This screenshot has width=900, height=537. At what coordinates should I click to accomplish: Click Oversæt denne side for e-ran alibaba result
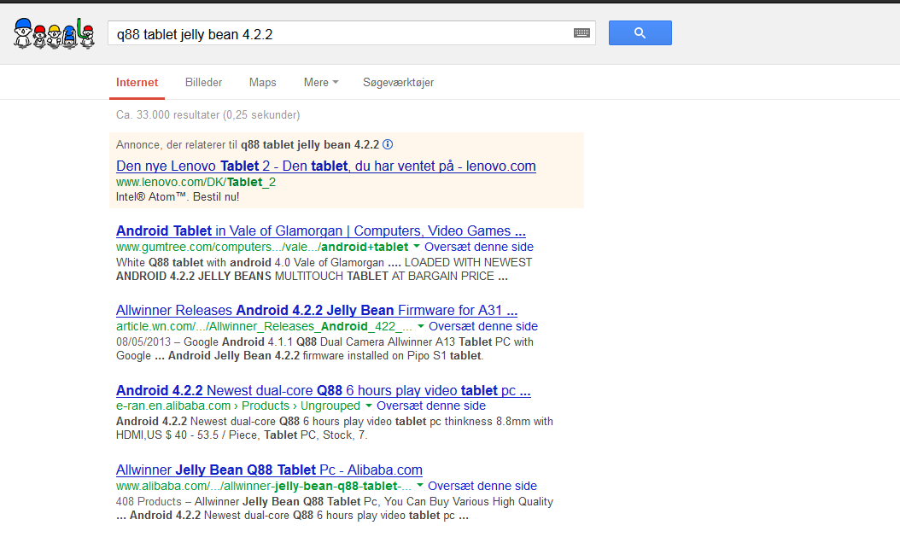coord(431,406)
